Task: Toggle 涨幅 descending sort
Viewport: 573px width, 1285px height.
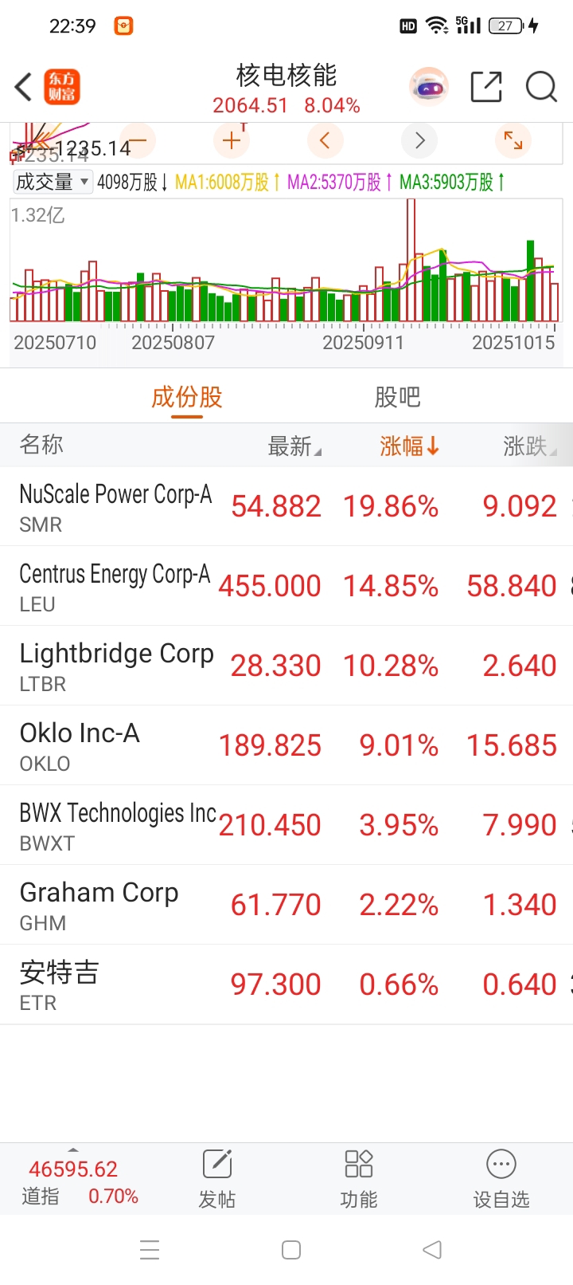Action: 409,446
